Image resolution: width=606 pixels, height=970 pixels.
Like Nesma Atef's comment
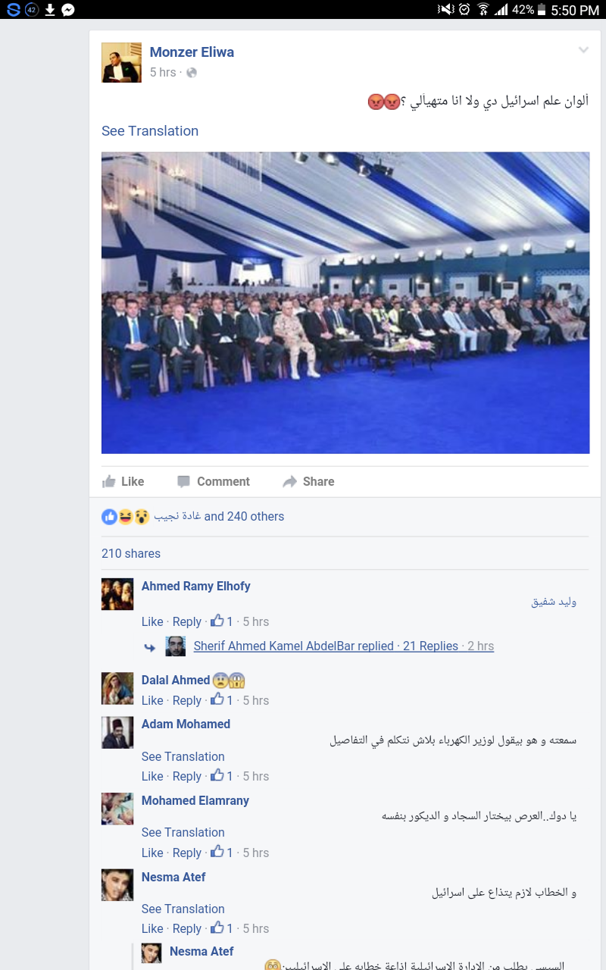click(152, 928)
